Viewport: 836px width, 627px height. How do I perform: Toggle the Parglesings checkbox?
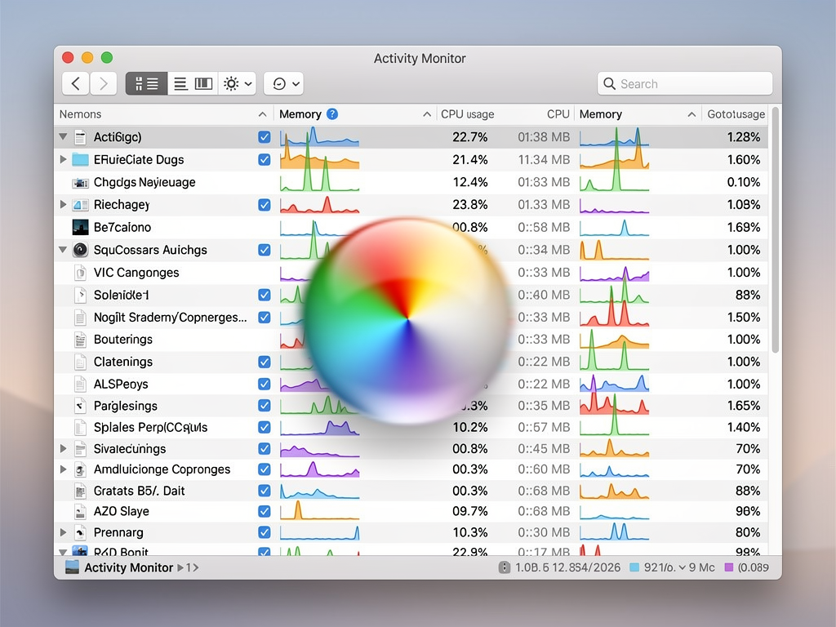pos(264,406)
